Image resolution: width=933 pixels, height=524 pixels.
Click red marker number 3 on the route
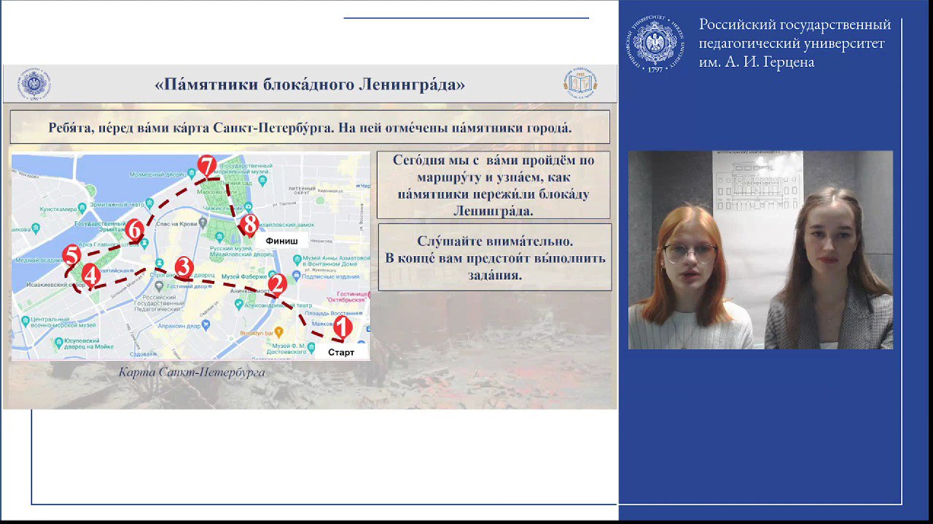tap(183, 267)
